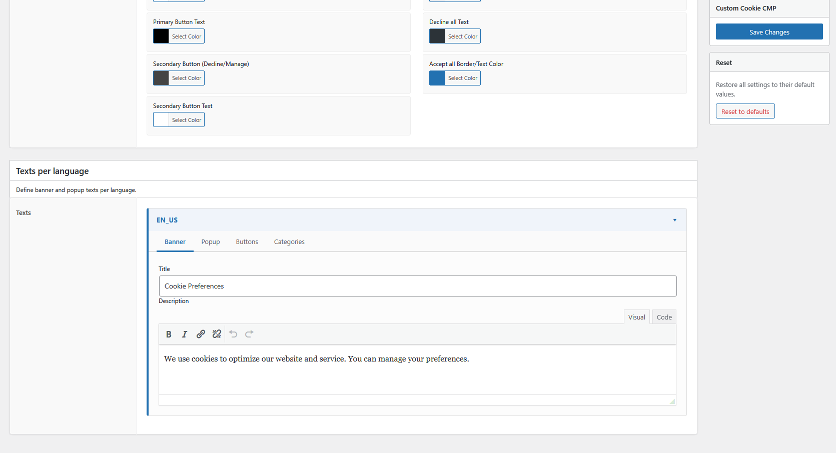836x453 pixels.
Task: Open the Categories tab
Action: point(289,241)
